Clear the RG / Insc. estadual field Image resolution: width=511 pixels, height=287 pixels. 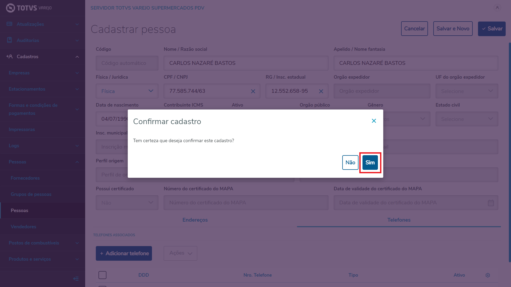[x=321, y=91]
